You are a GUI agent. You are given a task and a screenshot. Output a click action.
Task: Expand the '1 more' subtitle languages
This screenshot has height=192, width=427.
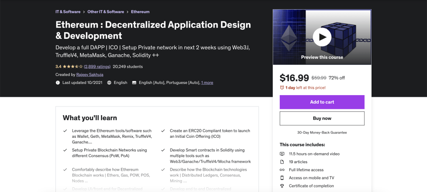207,83
